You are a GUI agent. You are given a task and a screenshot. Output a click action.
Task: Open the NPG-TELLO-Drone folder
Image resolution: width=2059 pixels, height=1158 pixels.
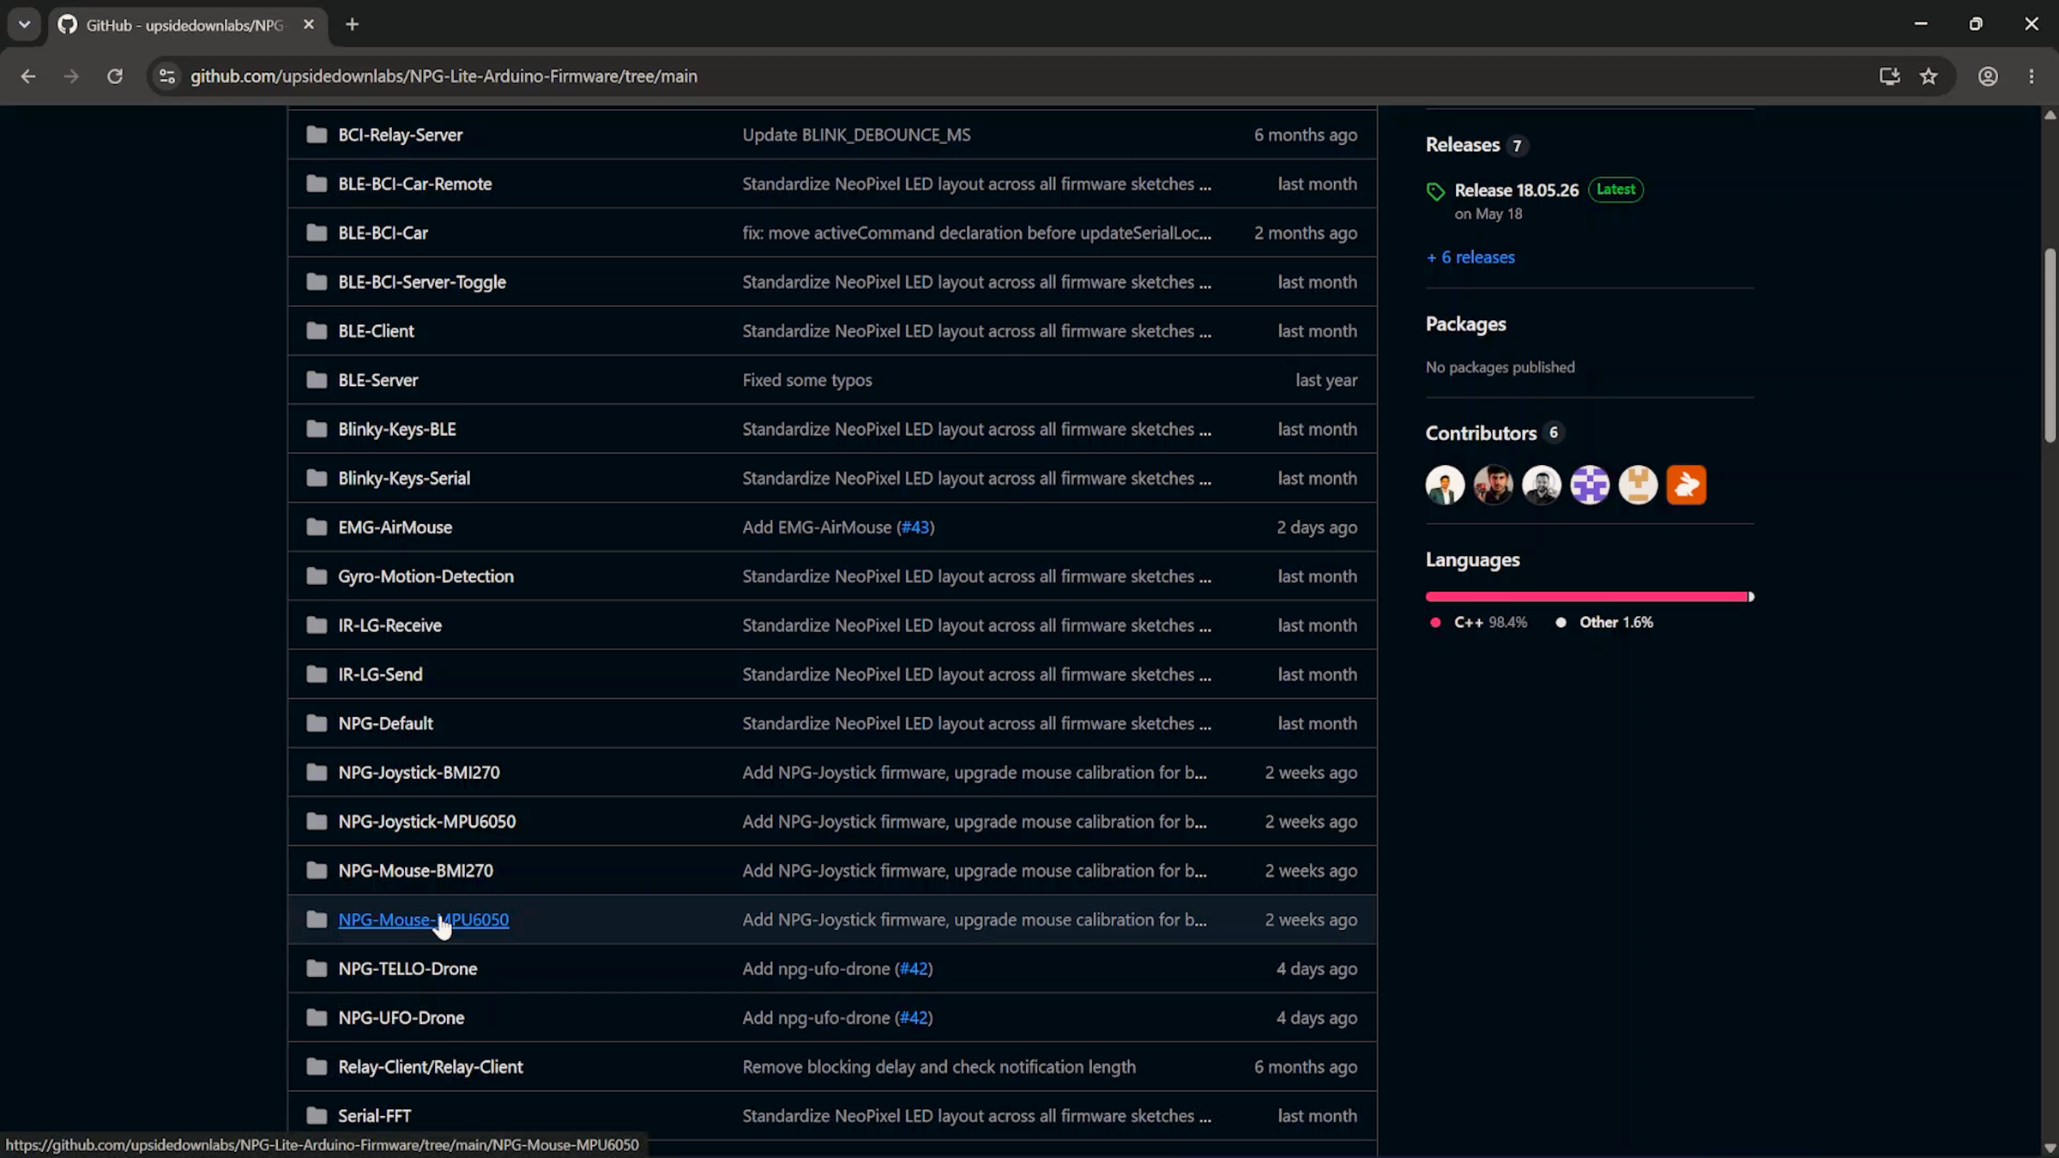(x=408, y=968)
